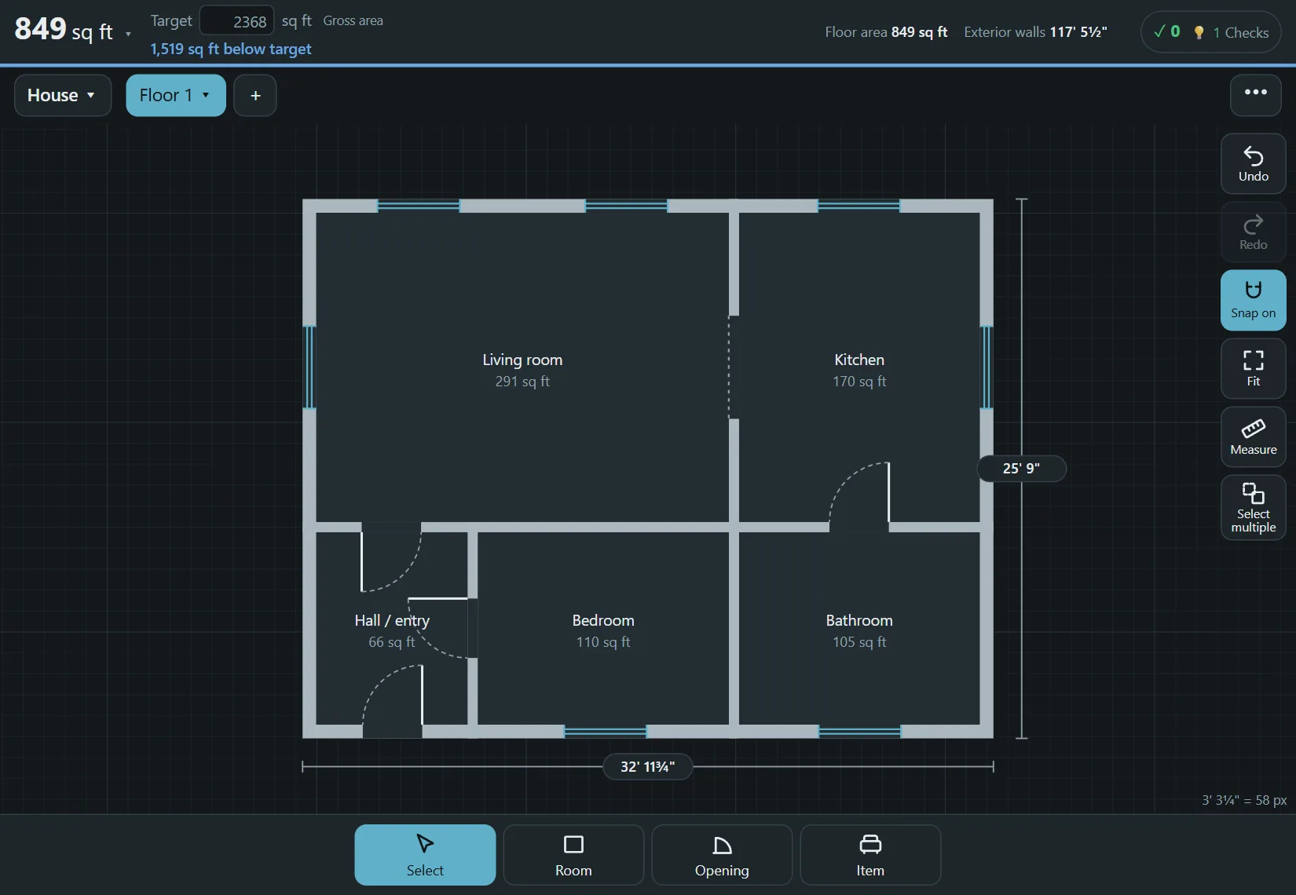1296x895 pixels.
Task: Open the Checks status pill
Action: pyautogui.click(x=1210, y=32)
